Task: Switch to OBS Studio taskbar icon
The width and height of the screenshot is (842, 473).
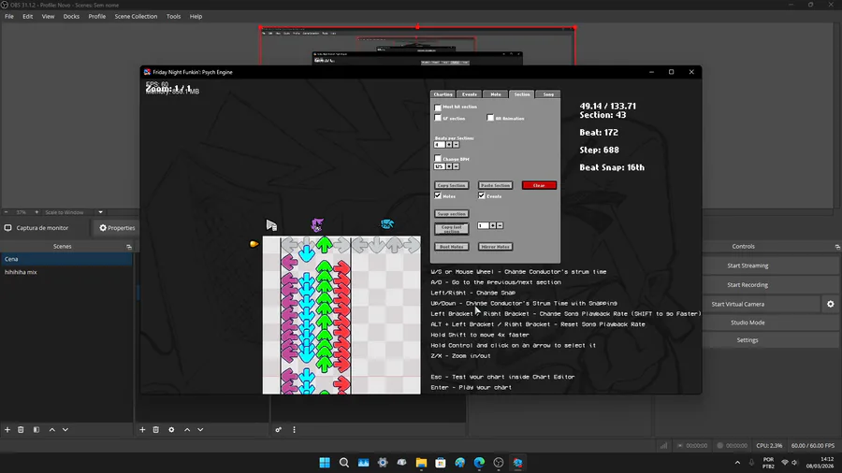Action: pyautogui.click(x=499, y=463)
